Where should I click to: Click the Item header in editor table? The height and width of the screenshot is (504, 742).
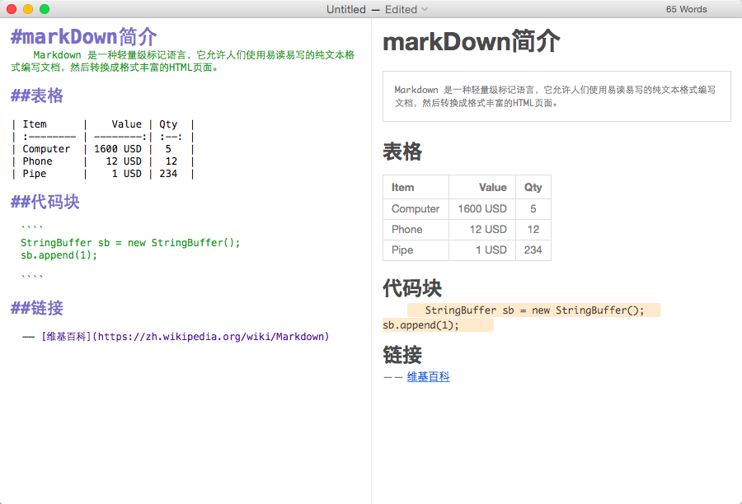point(35,124)
